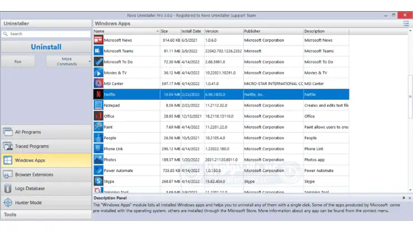
Task: Sort by Size column header
Action: click(x=170, y=31)
